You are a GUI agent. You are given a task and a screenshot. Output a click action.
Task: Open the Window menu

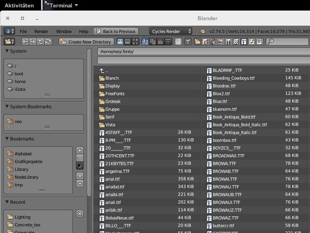tap(64, 31)
